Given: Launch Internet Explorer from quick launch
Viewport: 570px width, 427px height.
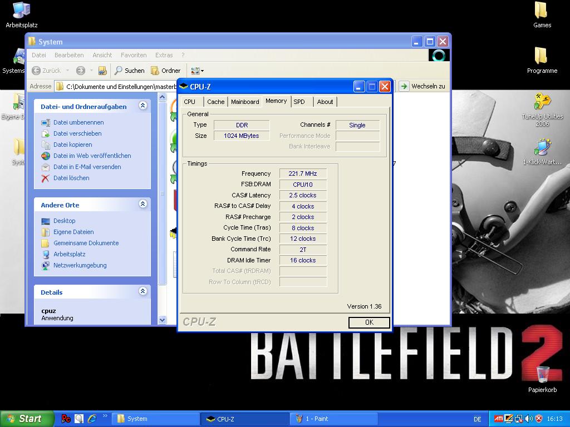Looking at the screenshot, I should (92, 419).
